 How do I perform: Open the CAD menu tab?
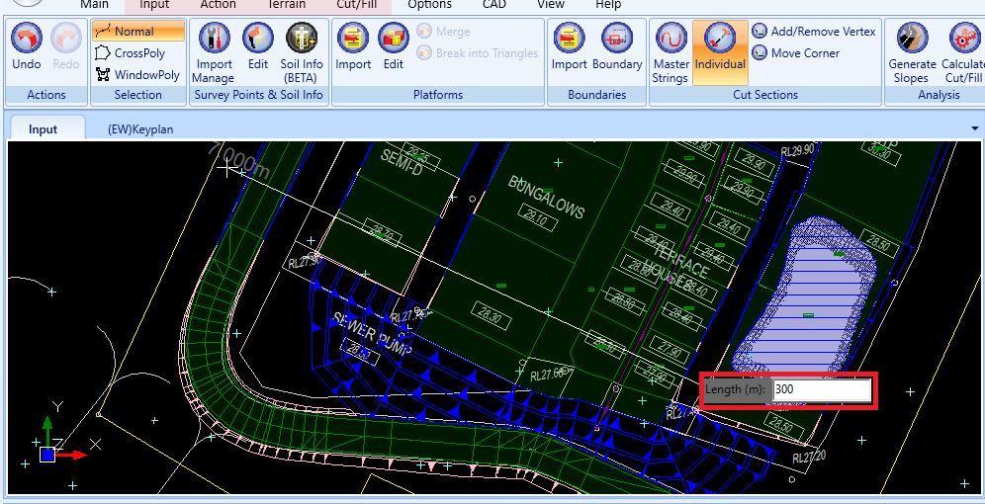coord(494,5)
